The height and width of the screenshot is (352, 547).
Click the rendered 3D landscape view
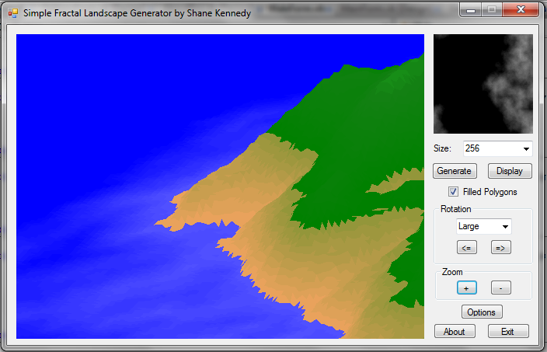coord(220,186)
